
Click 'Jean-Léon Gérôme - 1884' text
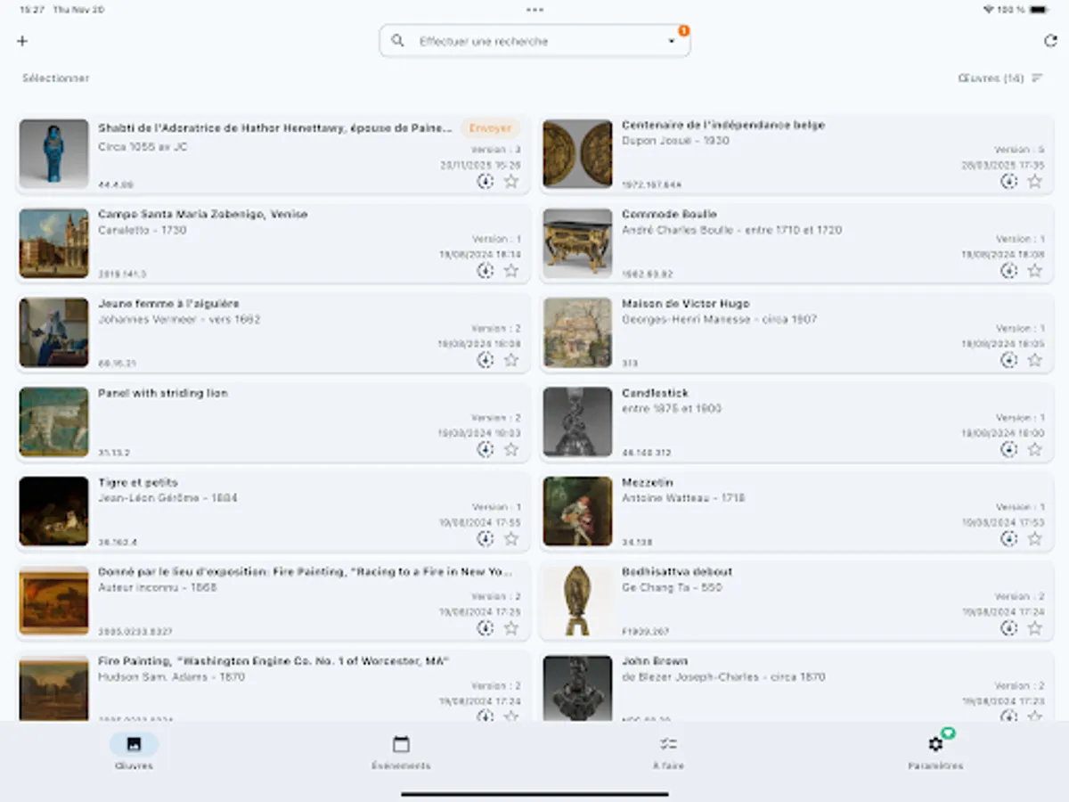(167, 498)
